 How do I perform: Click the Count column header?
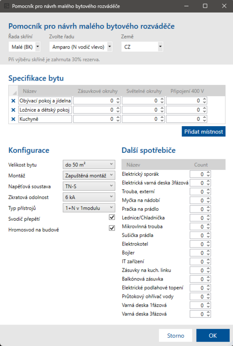point(201,165)
